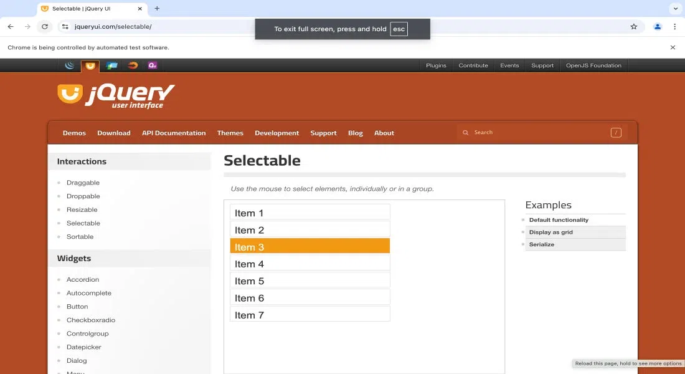Open the Demos menu
This screenshot has height=374, width=685.
click(x=74, y=133)
